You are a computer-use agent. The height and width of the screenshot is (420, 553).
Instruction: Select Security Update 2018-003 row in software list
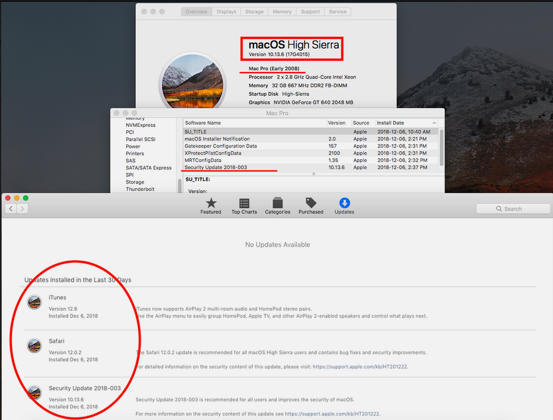310,167
